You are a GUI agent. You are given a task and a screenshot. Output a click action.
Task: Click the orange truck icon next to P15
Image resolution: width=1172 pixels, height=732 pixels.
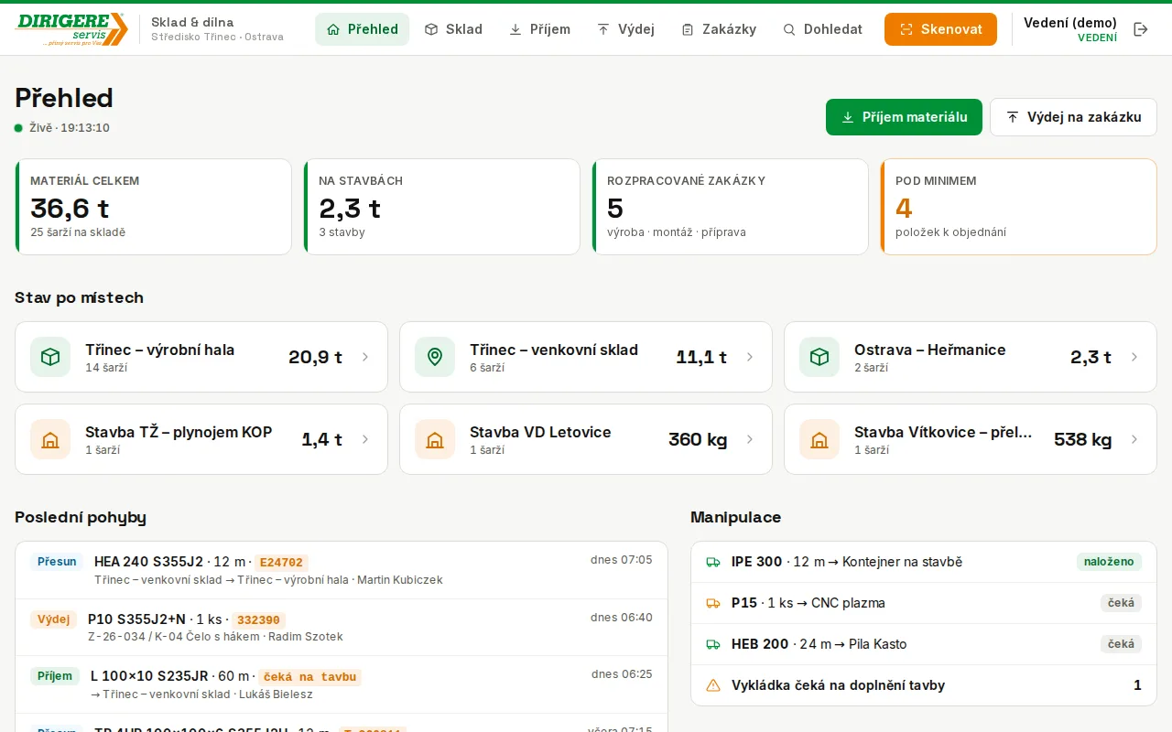713,603
